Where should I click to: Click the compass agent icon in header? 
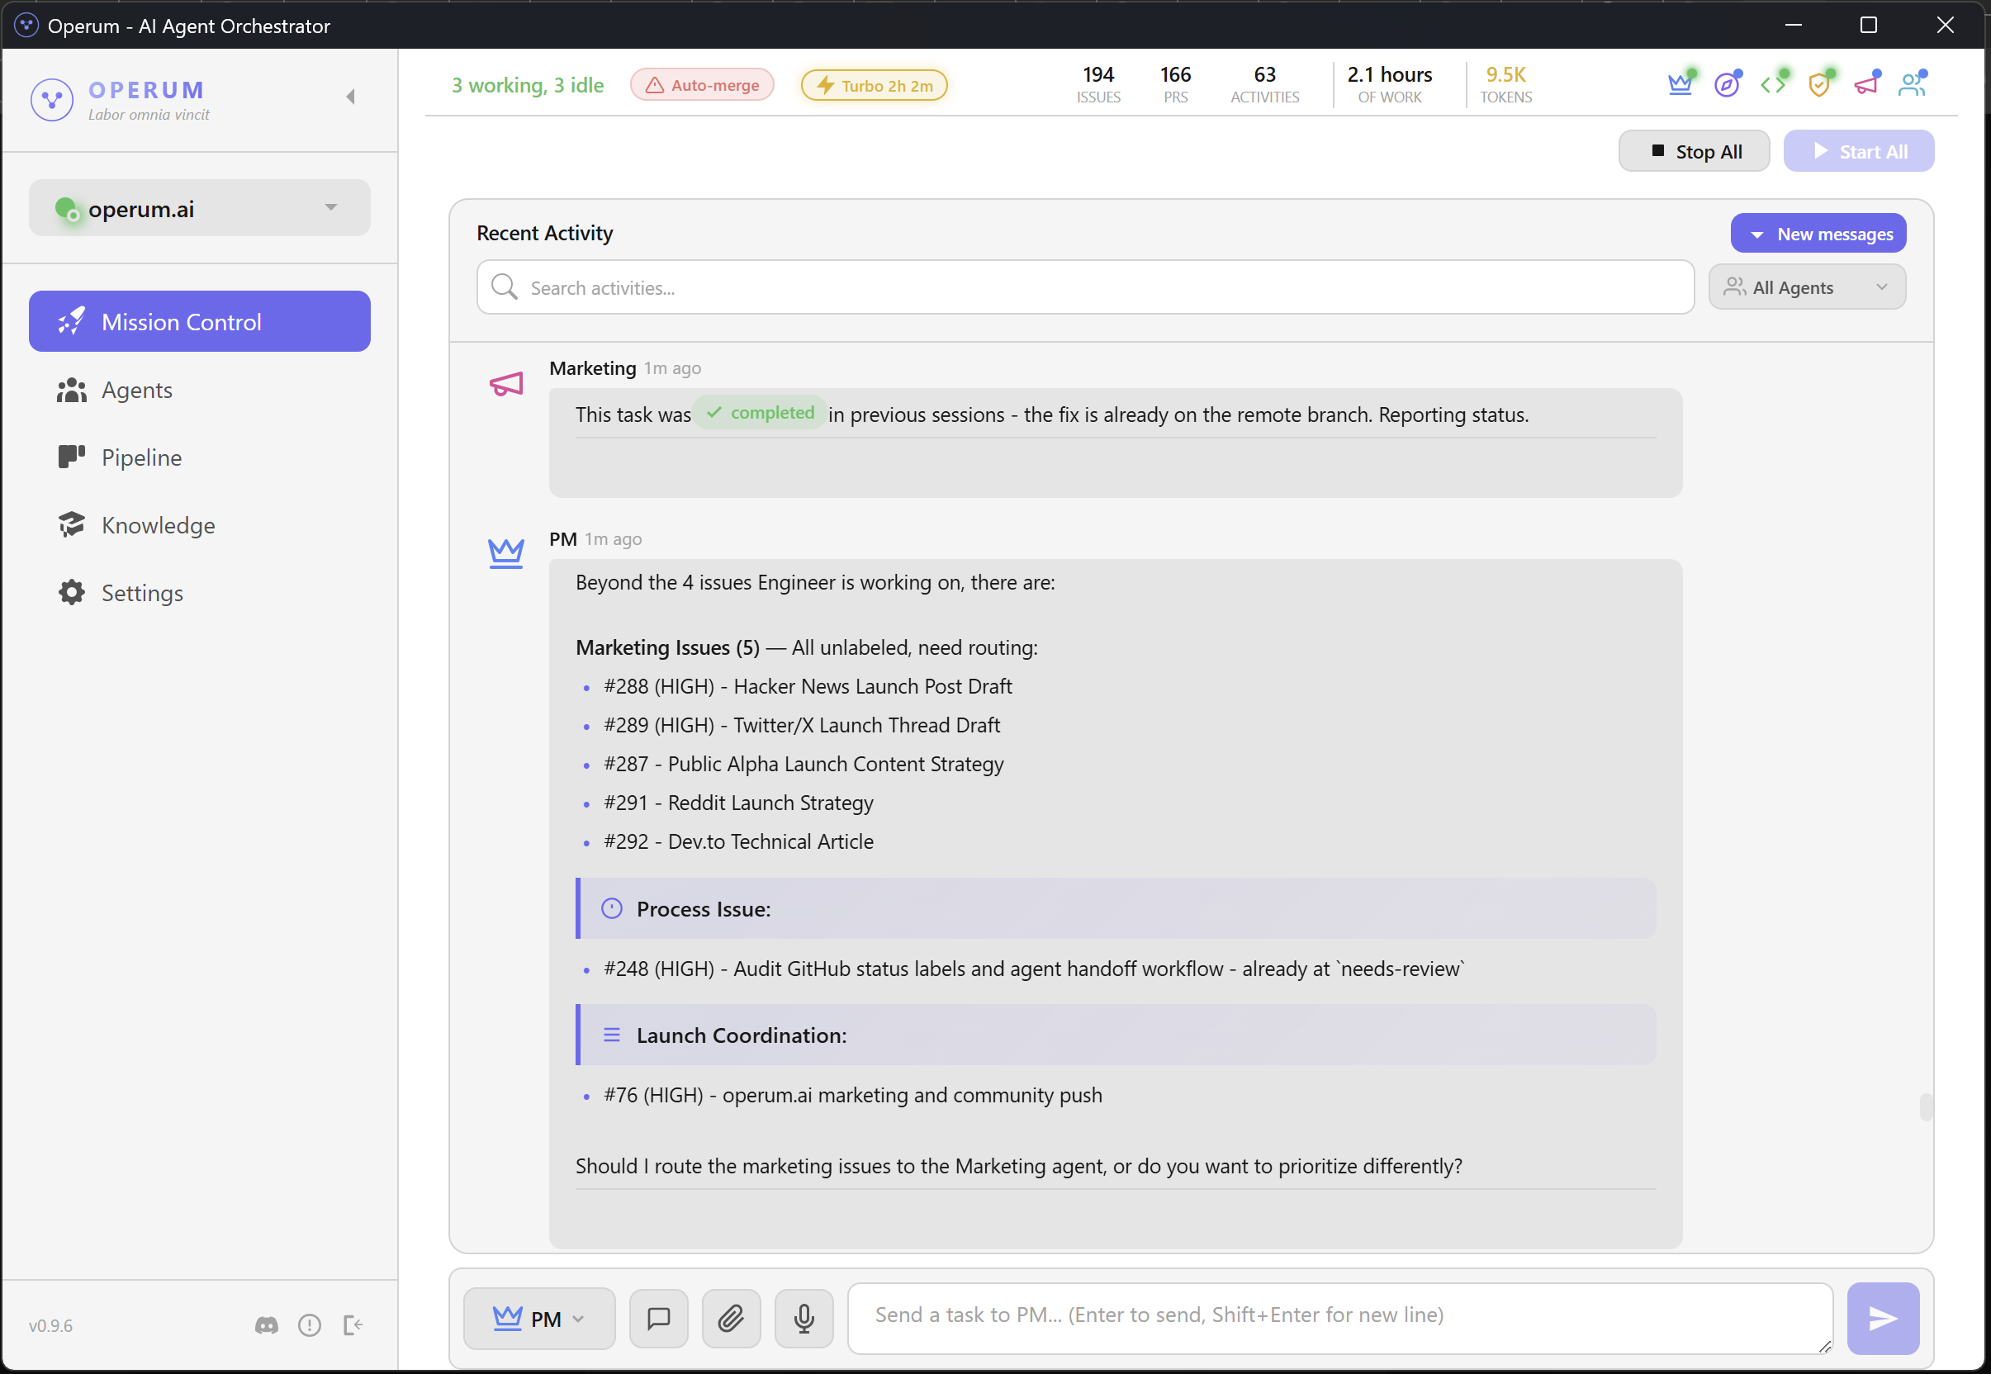click(x=1726, y=84)
